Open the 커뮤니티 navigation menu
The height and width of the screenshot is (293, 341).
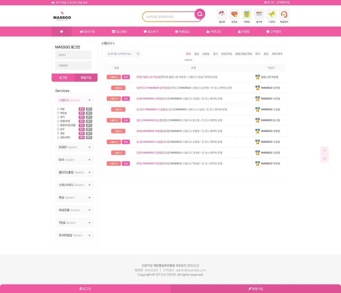[214, 31]
